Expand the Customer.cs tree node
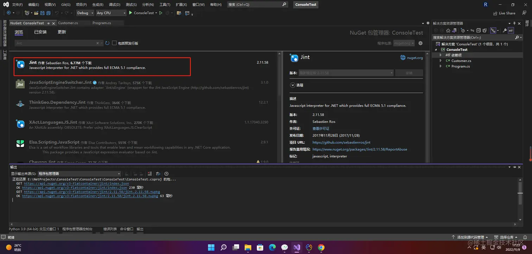Viewport: 532px width, 254px height. (x=441, y=61)
